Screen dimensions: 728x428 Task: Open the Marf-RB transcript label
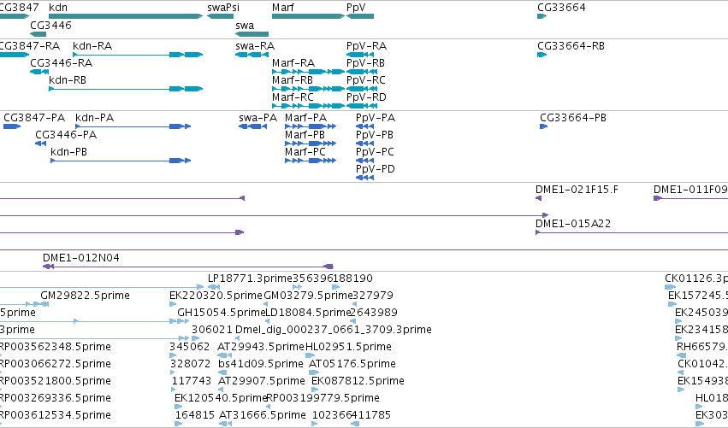pyautogui.click(x=293, y=80)
